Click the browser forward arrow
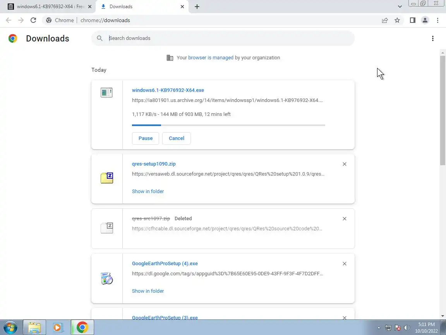Viewport: 446px width, 335px height. coord(21,20)
